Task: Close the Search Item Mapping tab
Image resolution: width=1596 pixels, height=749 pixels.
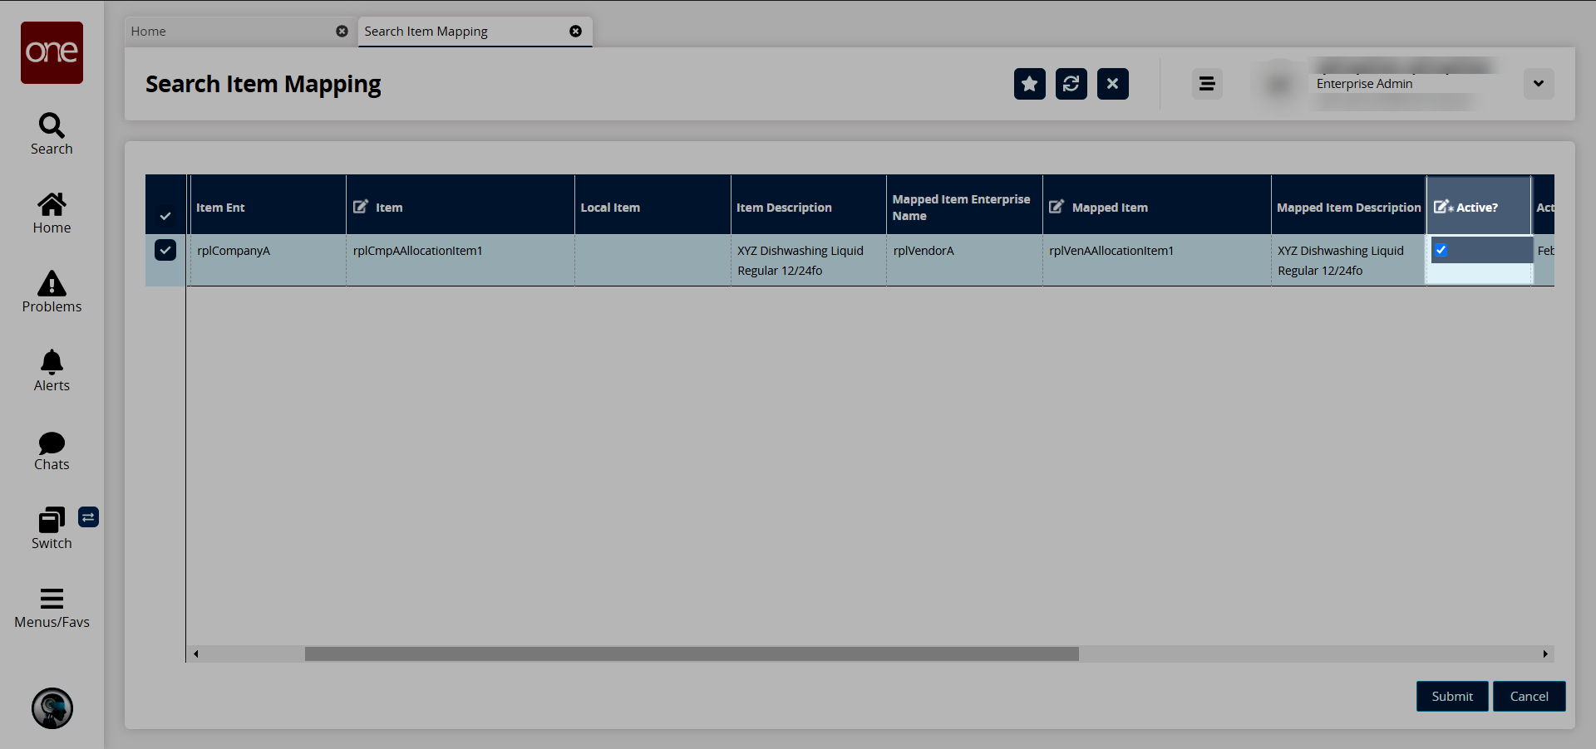Action: point(575,31)
